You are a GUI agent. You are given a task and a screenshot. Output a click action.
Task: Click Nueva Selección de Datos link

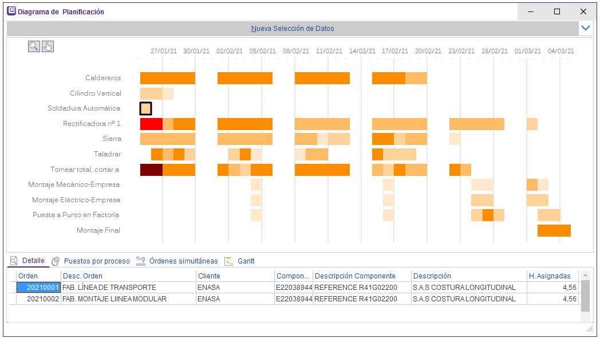[x=293, y=28]
